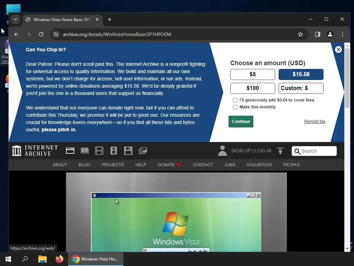354x266 pixels.
Task: Open the Windows Start menu
Action: click(8, 259)
